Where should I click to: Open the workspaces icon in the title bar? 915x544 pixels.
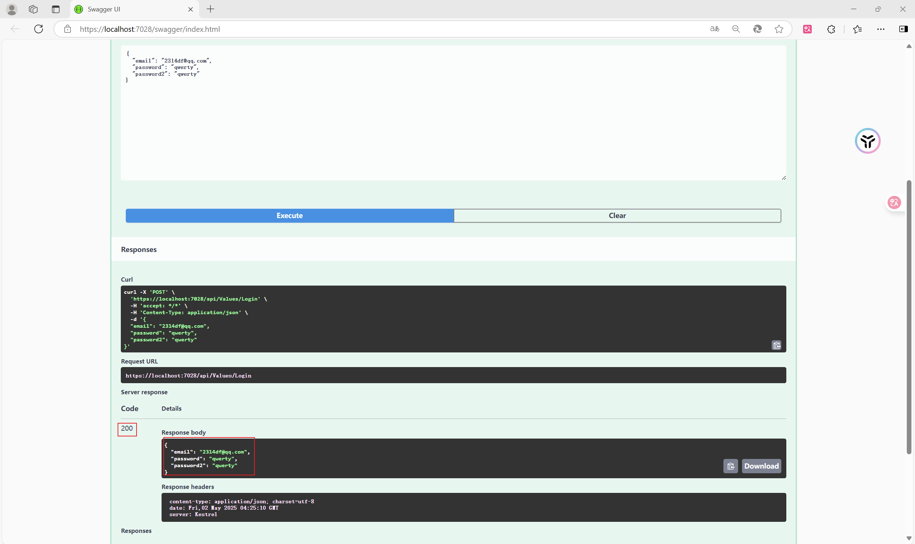point(33,9)
